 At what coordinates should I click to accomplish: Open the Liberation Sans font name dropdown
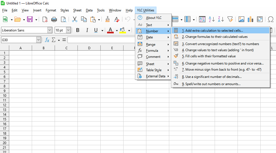coord(50,30)
